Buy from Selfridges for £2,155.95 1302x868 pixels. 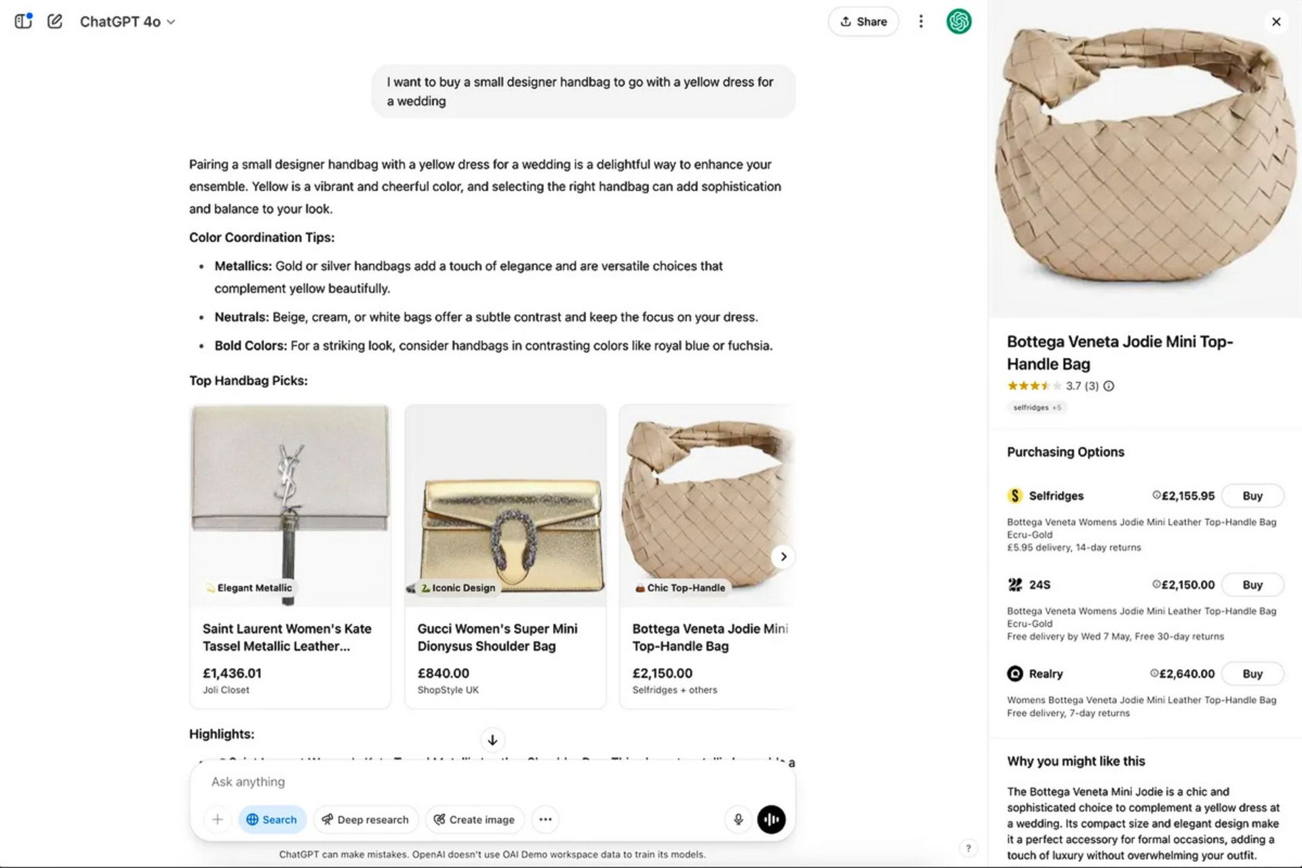[x=1252, y=496]
